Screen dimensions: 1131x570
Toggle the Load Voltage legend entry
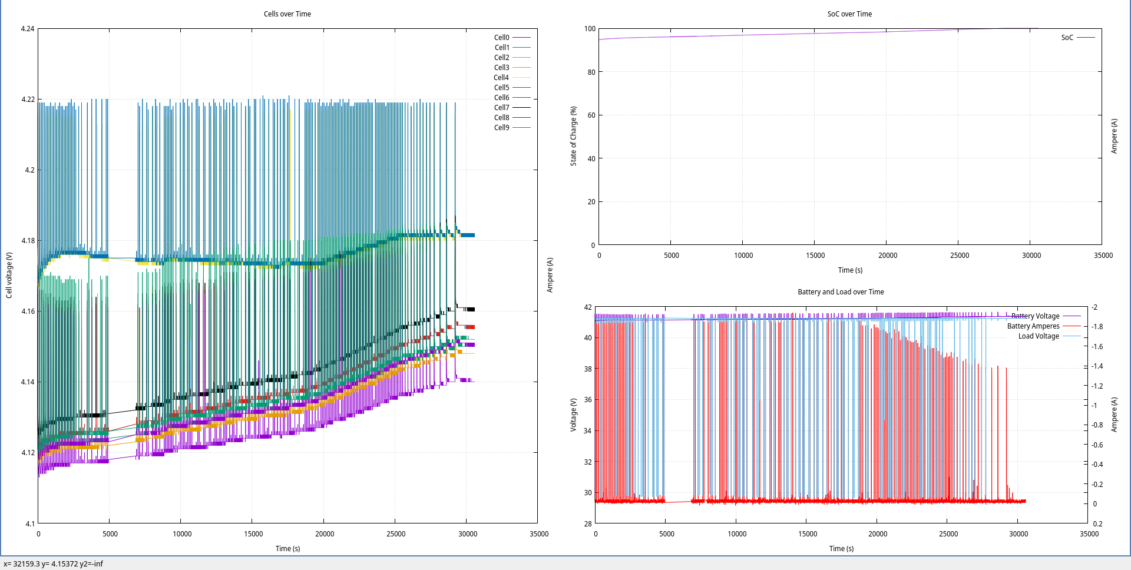pyautogui.click(x=1049, y=336)
